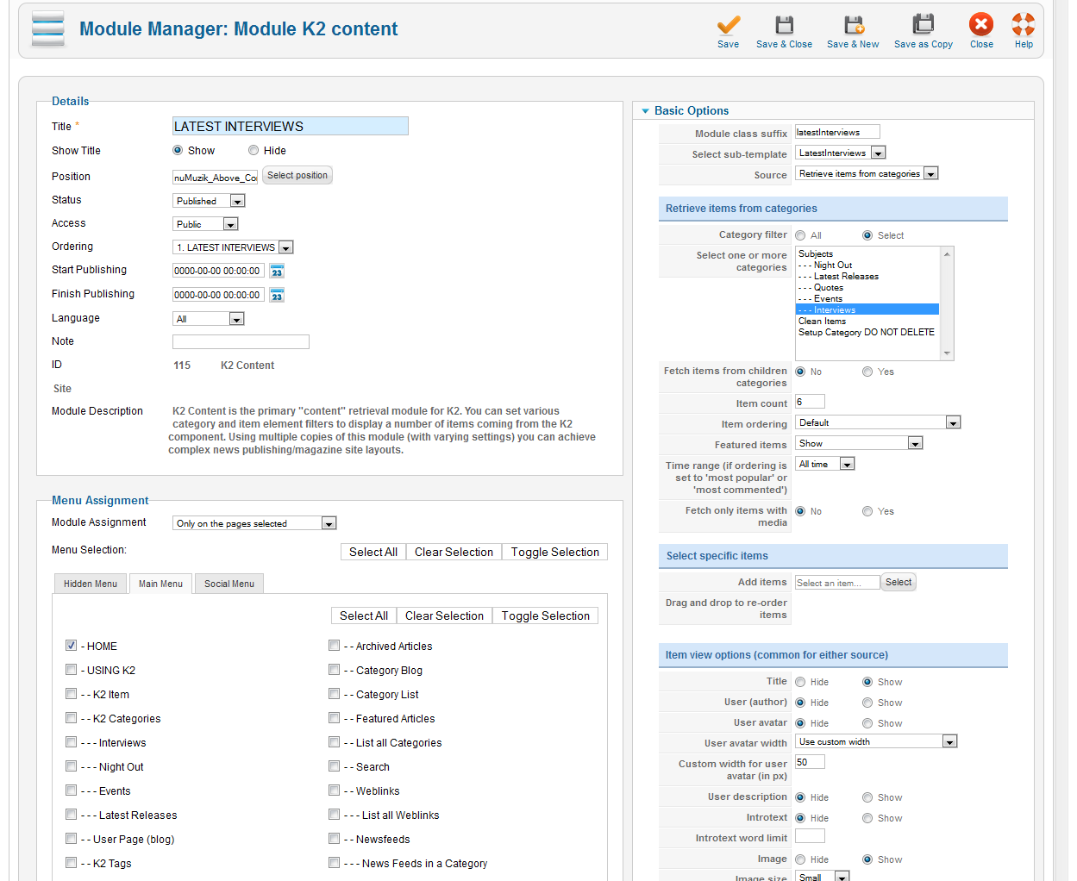The width and height of the screenshot is (1077, 881).
Task: Uncheck the HOME menu checkbox
Action: tap(71, 645)
